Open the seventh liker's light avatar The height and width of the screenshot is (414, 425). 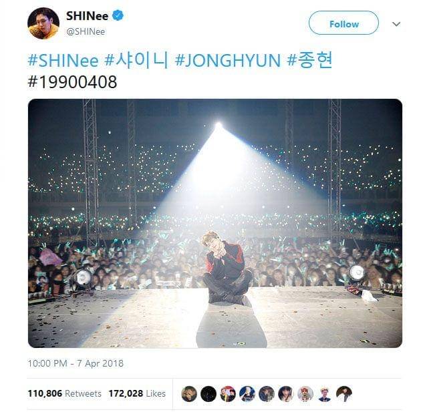(x=305, y=394)
